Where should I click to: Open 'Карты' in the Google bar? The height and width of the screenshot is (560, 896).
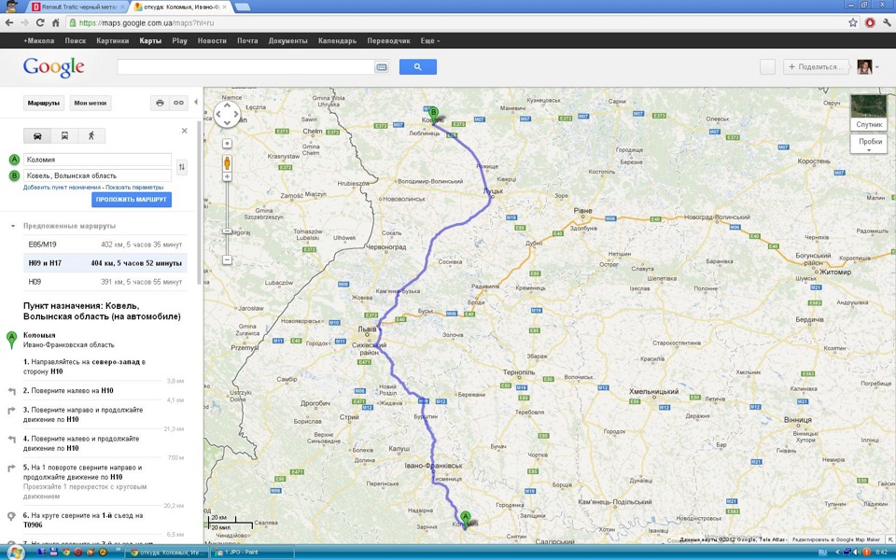pyautogui.click(x=150, y=40)
